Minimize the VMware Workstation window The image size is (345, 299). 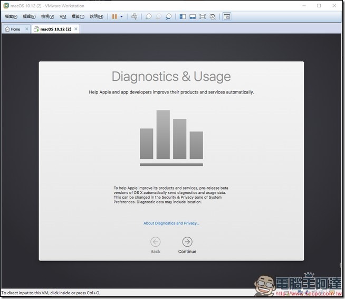point(304,6)
